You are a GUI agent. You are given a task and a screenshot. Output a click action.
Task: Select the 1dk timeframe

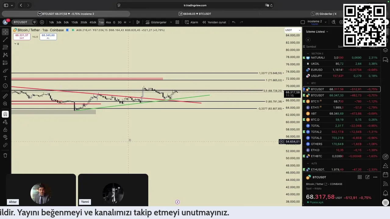51,22
